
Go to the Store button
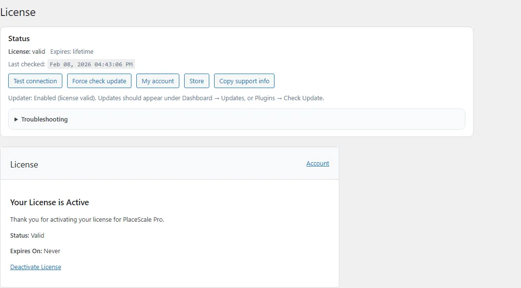click(x=196, y=81)
